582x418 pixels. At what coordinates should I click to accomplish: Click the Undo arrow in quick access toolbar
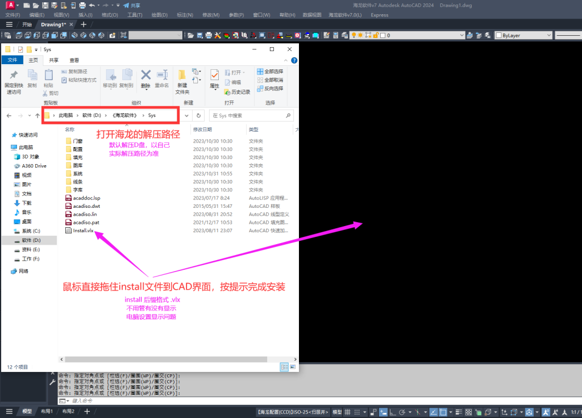[92, 6]
